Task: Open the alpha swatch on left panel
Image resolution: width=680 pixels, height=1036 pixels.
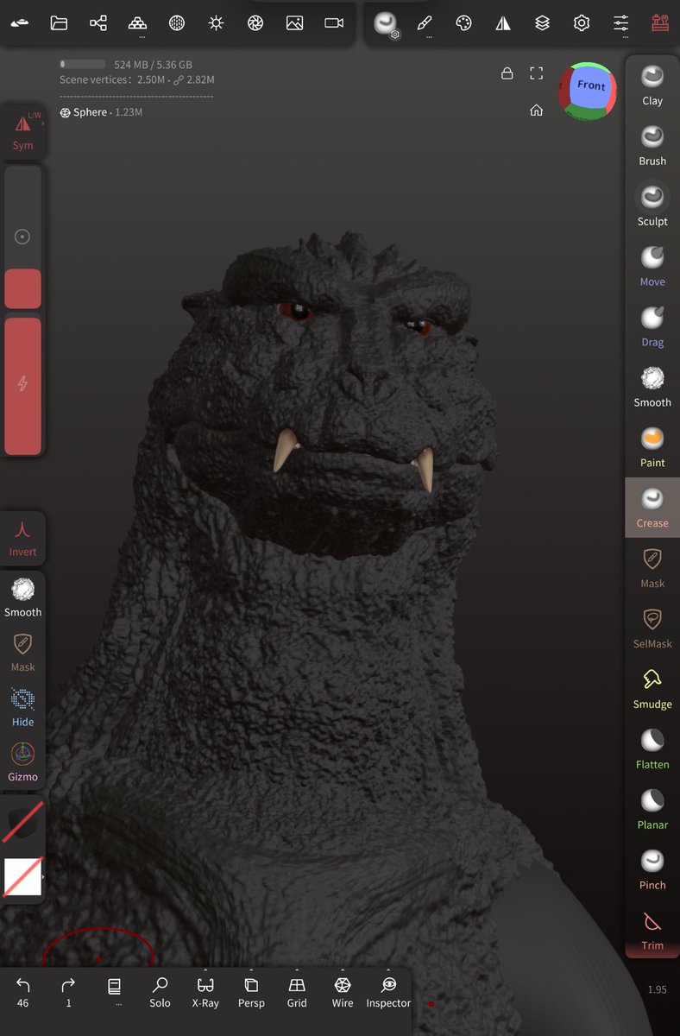Action: pyautogui.click(x=22, y=876)
